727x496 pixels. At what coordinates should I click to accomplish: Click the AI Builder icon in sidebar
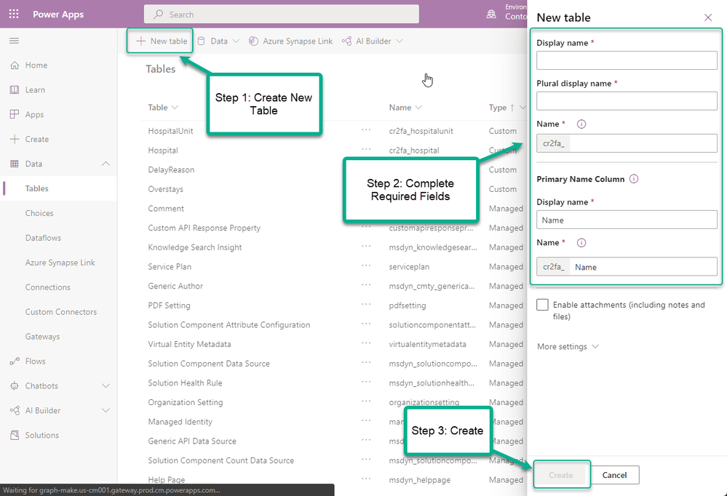[x=15, y=410]
